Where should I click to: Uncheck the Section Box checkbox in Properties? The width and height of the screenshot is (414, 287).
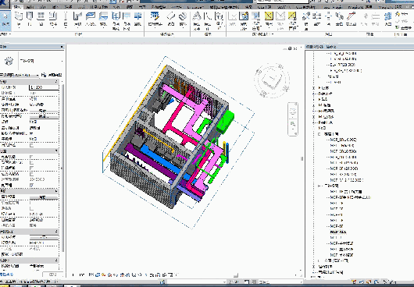click(x=32, y=186)
